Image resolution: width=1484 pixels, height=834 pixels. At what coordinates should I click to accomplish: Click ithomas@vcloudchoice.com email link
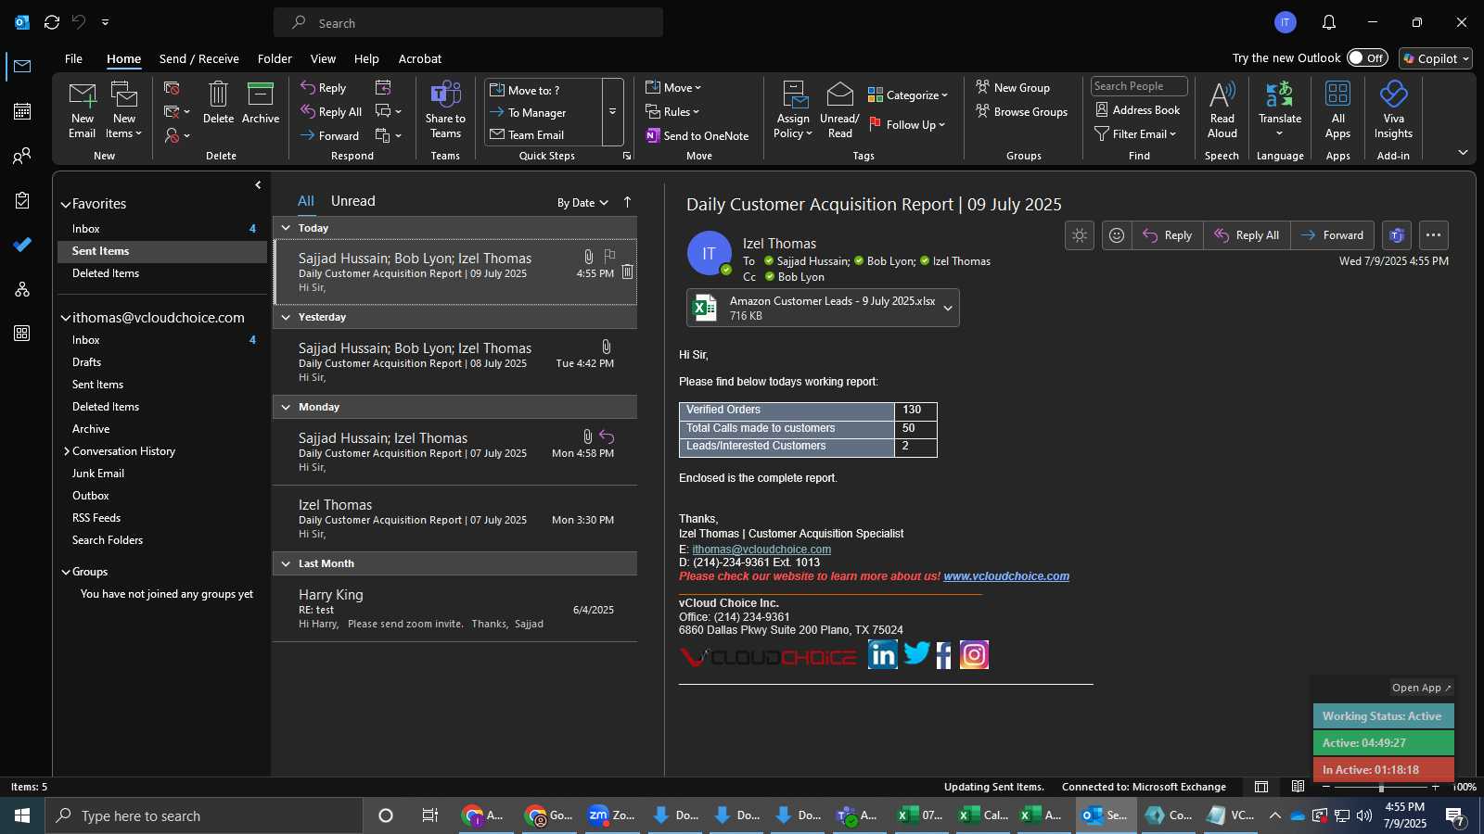(x=761, y=550)
